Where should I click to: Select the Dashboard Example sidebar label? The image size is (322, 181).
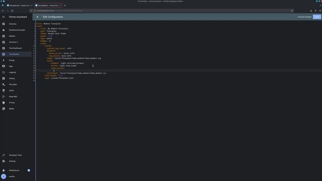(17, 30)
